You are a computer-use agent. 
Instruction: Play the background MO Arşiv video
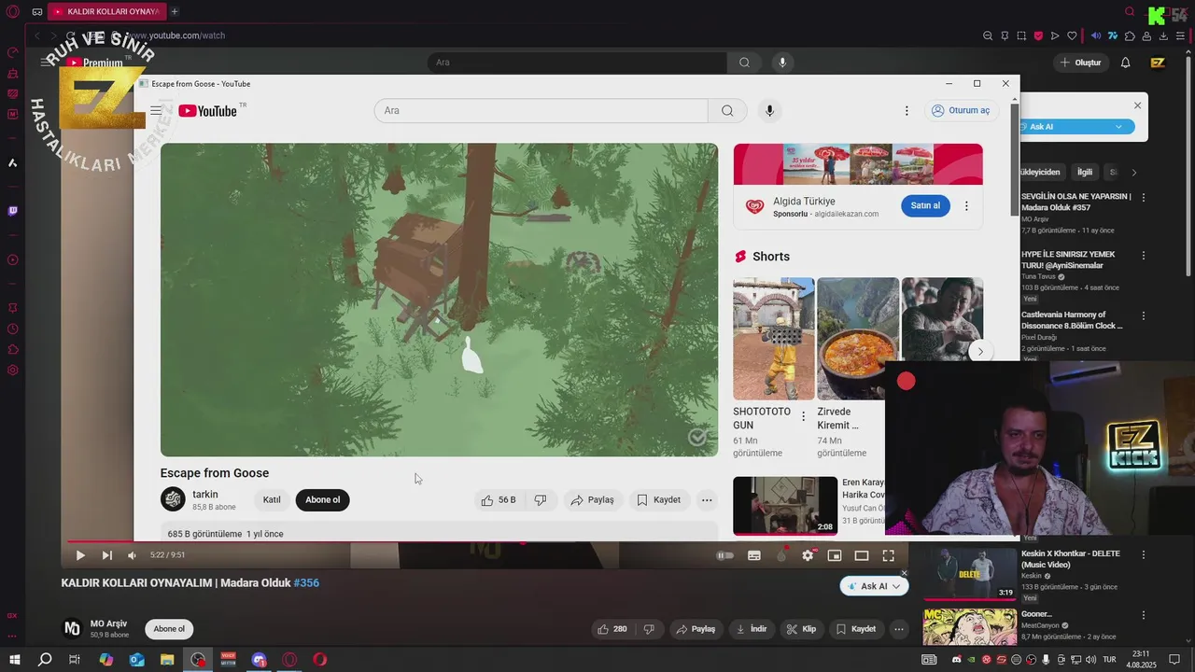[80, 555]
